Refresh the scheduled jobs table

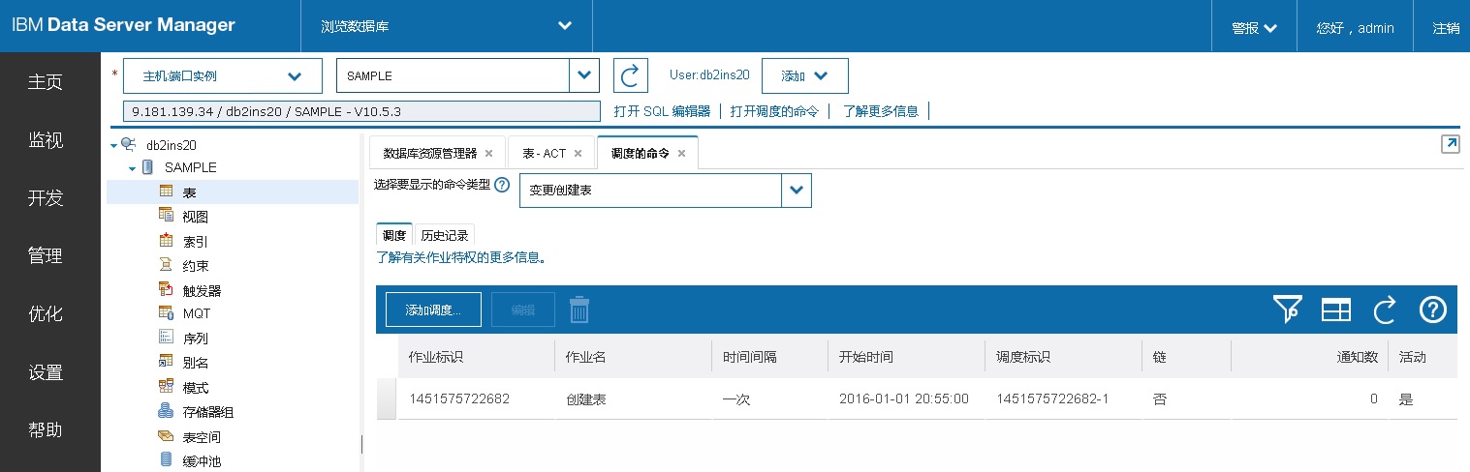pos(1385,310)
